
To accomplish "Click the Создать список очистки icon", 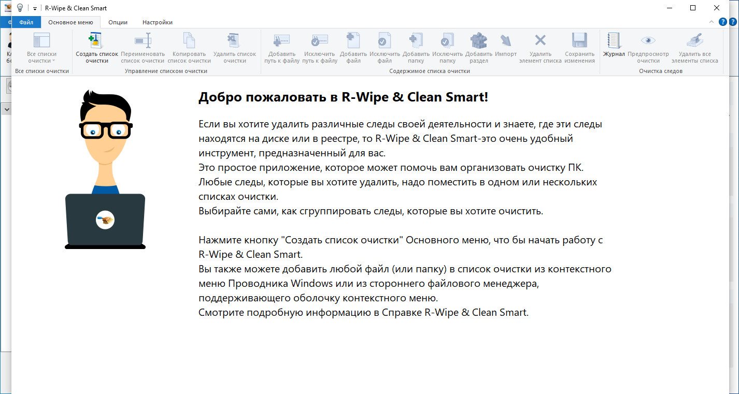I will pyautogui.click(x=97, y=41).
